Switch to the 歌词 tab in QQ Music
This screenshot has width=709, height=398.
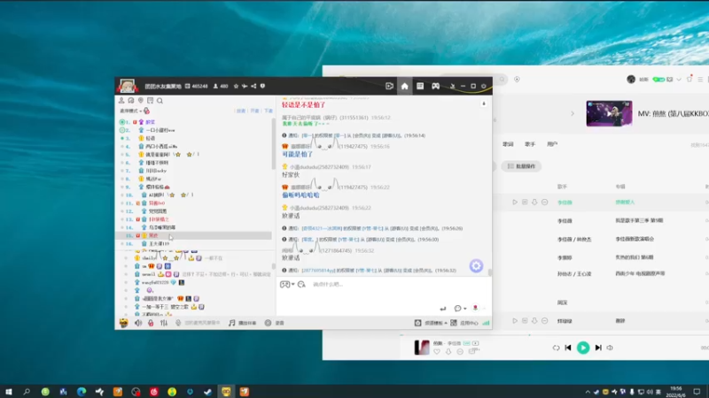pyautogui.click(x=508, y=144)
